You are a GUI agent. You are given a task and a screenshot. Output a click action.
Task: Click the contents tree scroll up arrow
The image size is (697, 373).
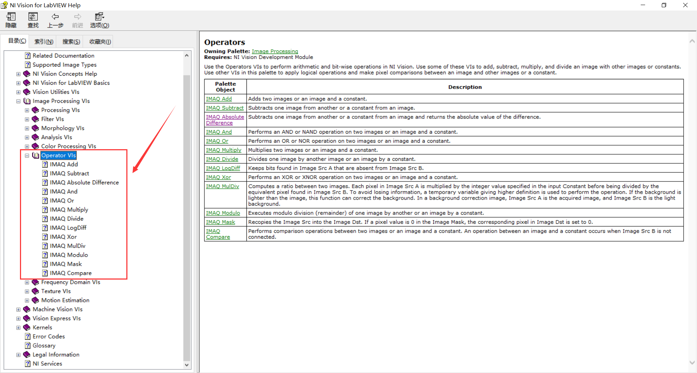click(x=187, y=55)
